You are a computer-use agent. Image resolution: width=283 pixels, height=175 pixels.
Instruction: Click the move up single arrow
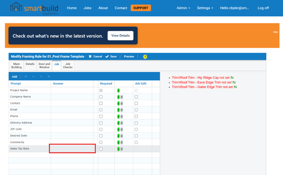(x=33, y=77)
